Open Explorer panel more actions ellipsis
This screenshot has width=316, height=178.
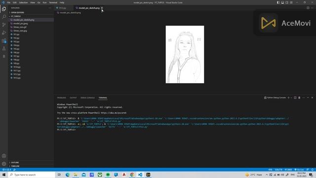click(x=50, y=8)
